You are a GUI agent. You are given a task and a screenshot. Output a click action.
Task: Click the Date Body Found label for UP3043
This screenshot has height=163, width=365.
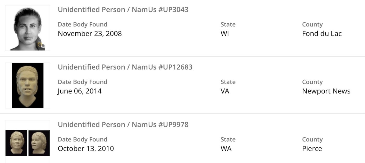[x=82, y=24]
